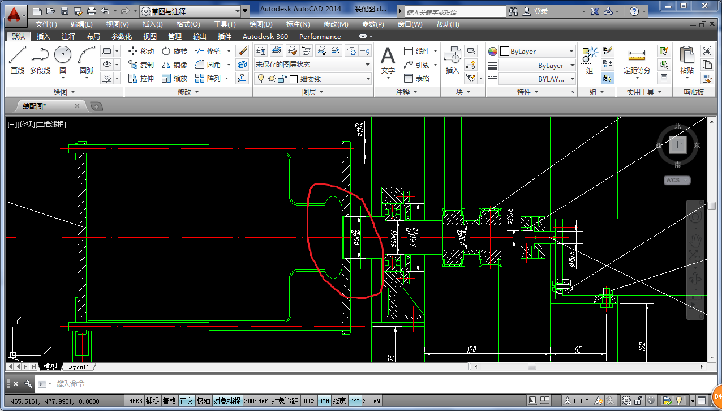Enable 栅格 grid display in status bar

[169, 401]
